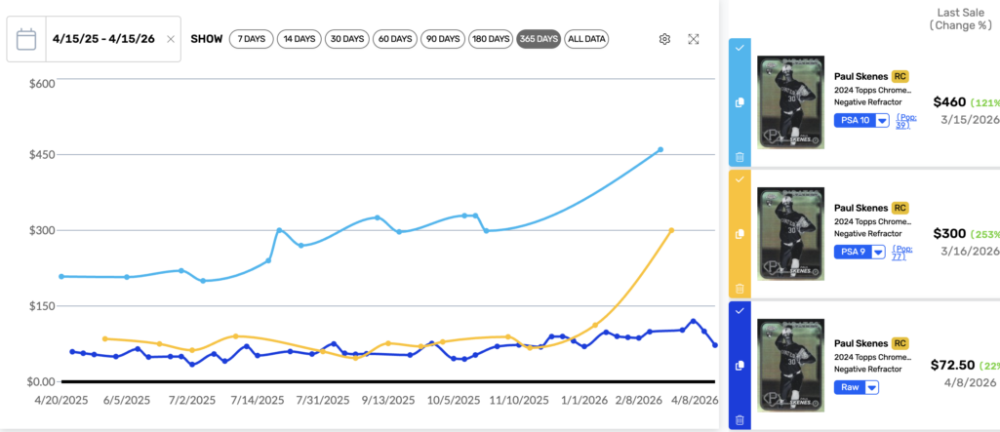Delete the PSA 10 card entry
The width and height of the screenshot is (1000, 432).
740,157
